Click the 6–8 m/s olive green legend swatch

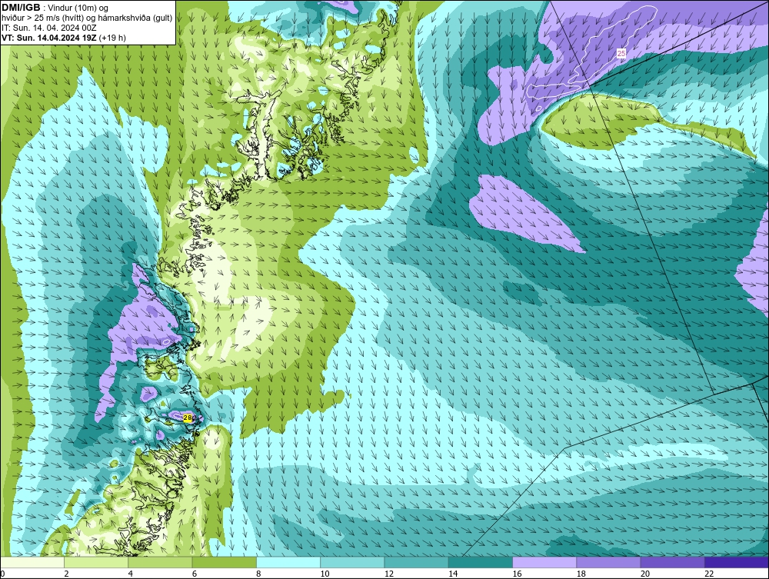224,562
